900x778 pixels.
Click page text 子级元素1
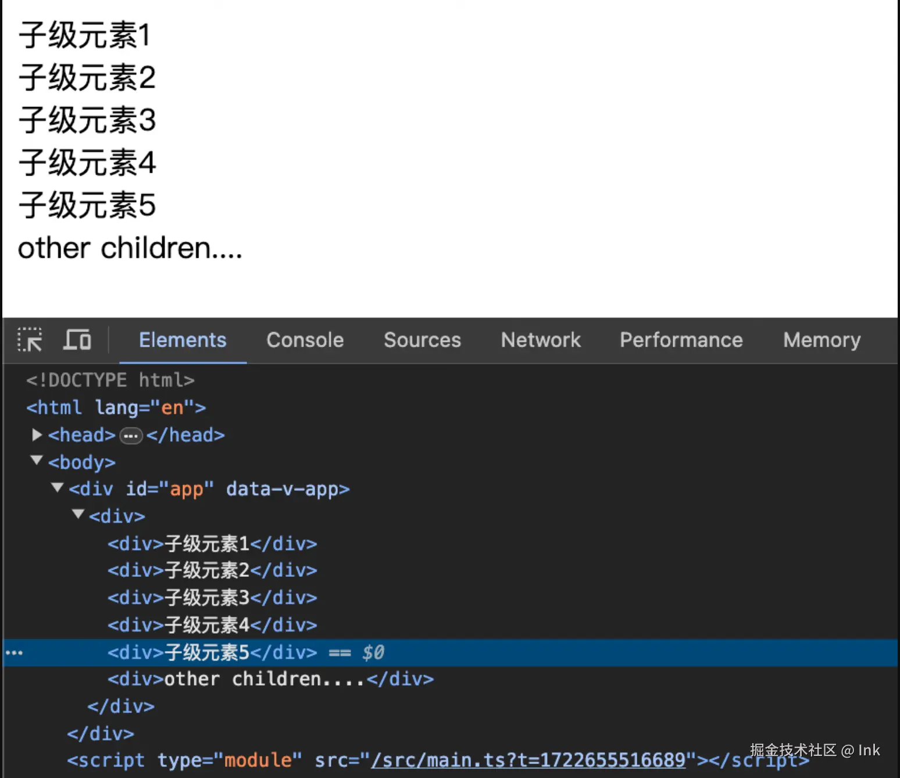[84, 35]
